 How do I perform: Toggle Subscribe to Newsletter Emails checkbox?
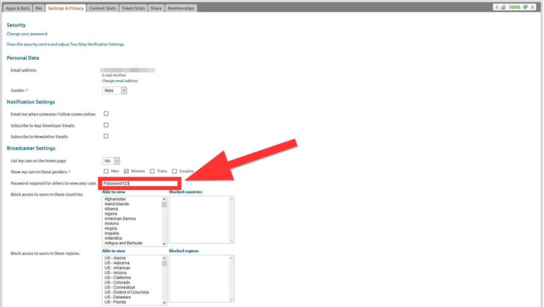pyautogui.click(x=106, y=136)
